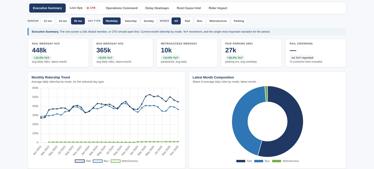The width and height of the screenshot is (374, 169).
Task: Click the 448k rail ridership value
Action: pyautogui.click(x=39, y=50)
